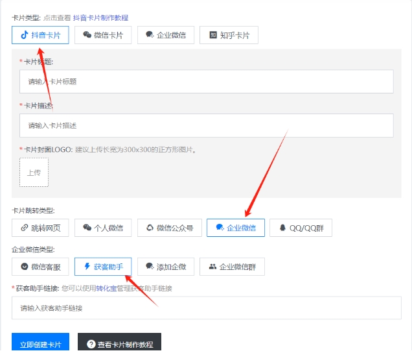412x353 pixels.
Task: Pick 企业微信 under card type
Action: click(x=165, y=35)
